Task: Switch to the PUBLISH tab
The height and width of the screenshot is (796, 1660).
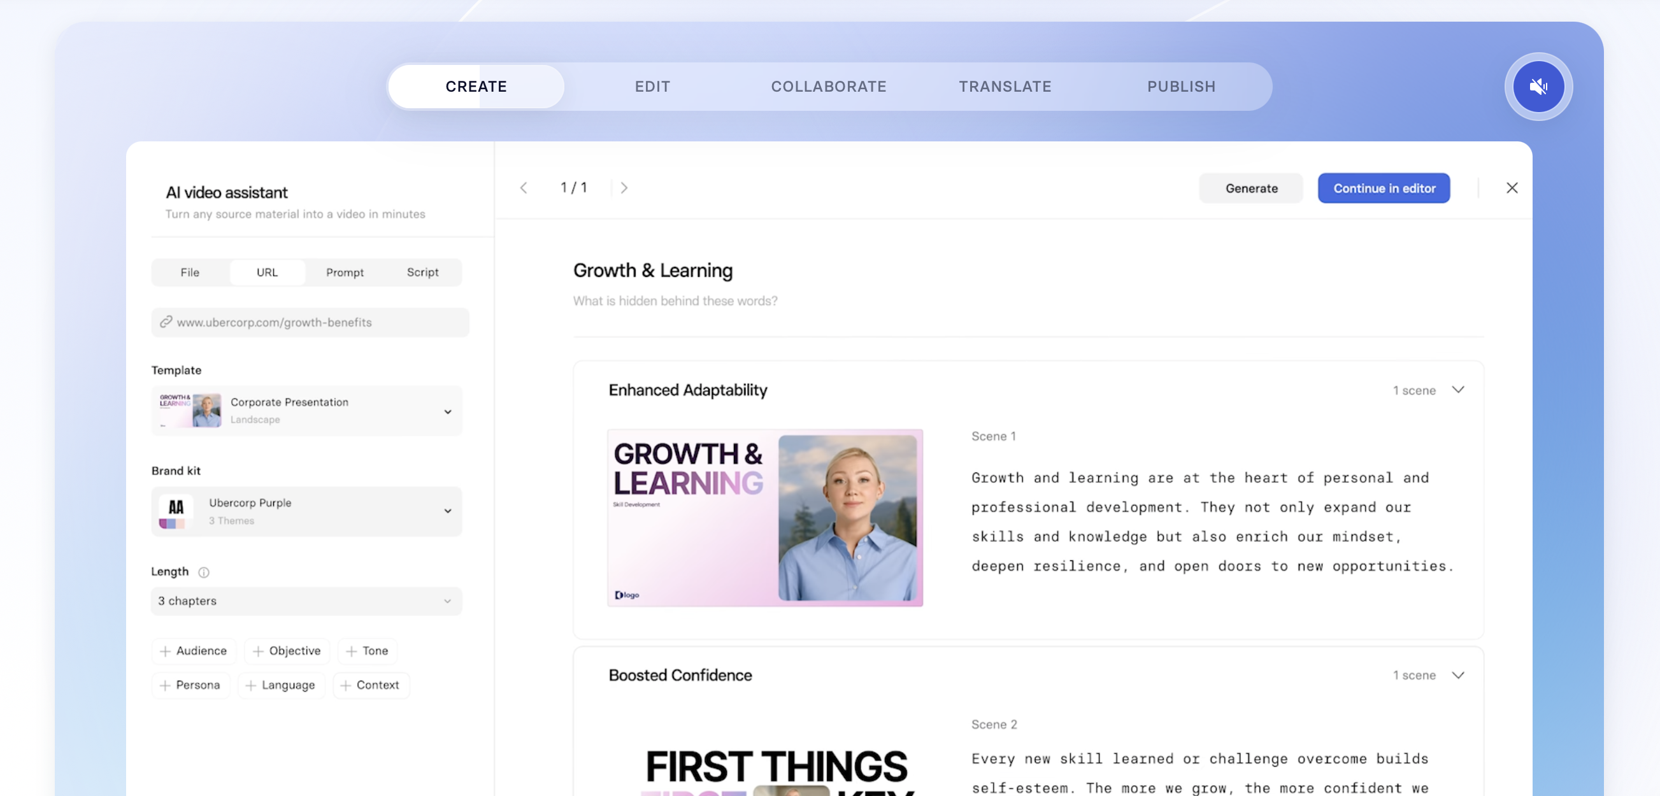Action: [x=1181, y=87]
